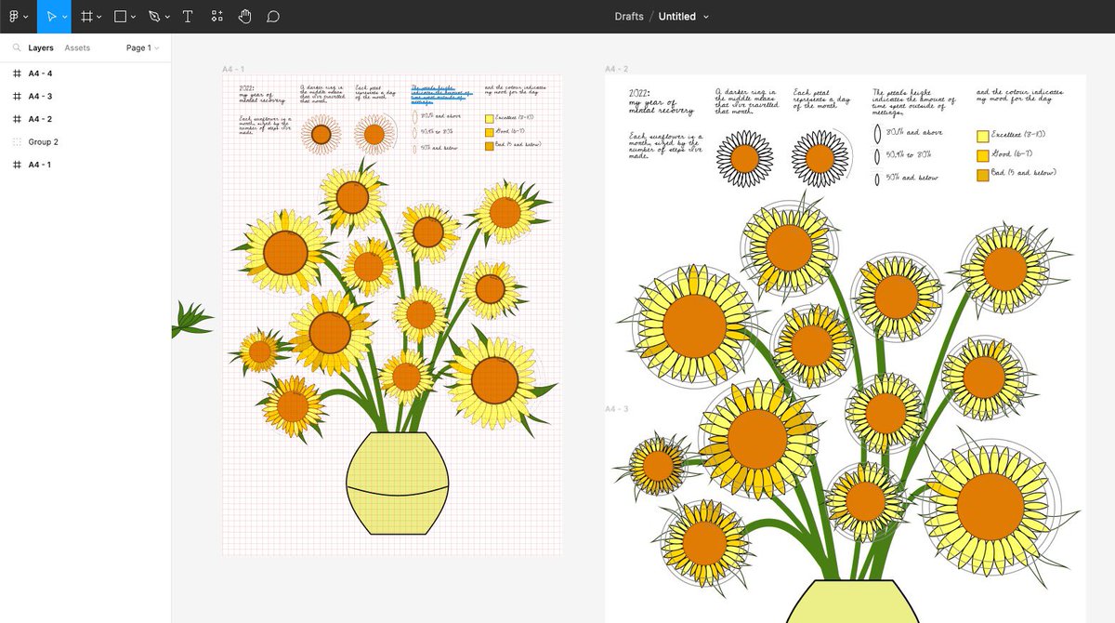Select the A4 - 2 layer

pyautogui.click(x=85, y=119)
